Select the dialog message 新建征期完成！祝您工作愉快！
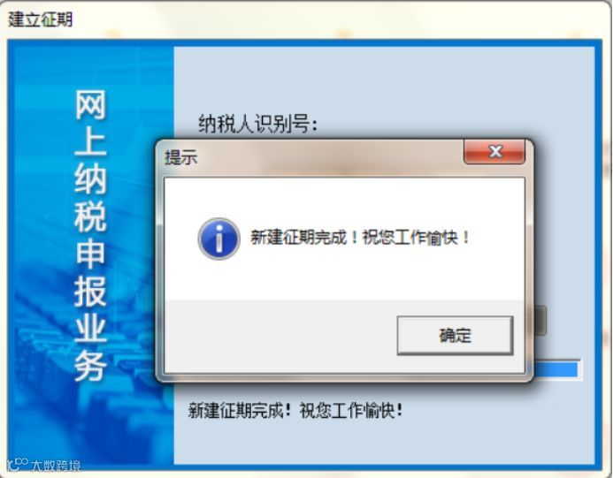613x478 pixels. click(x=360, y=238)
